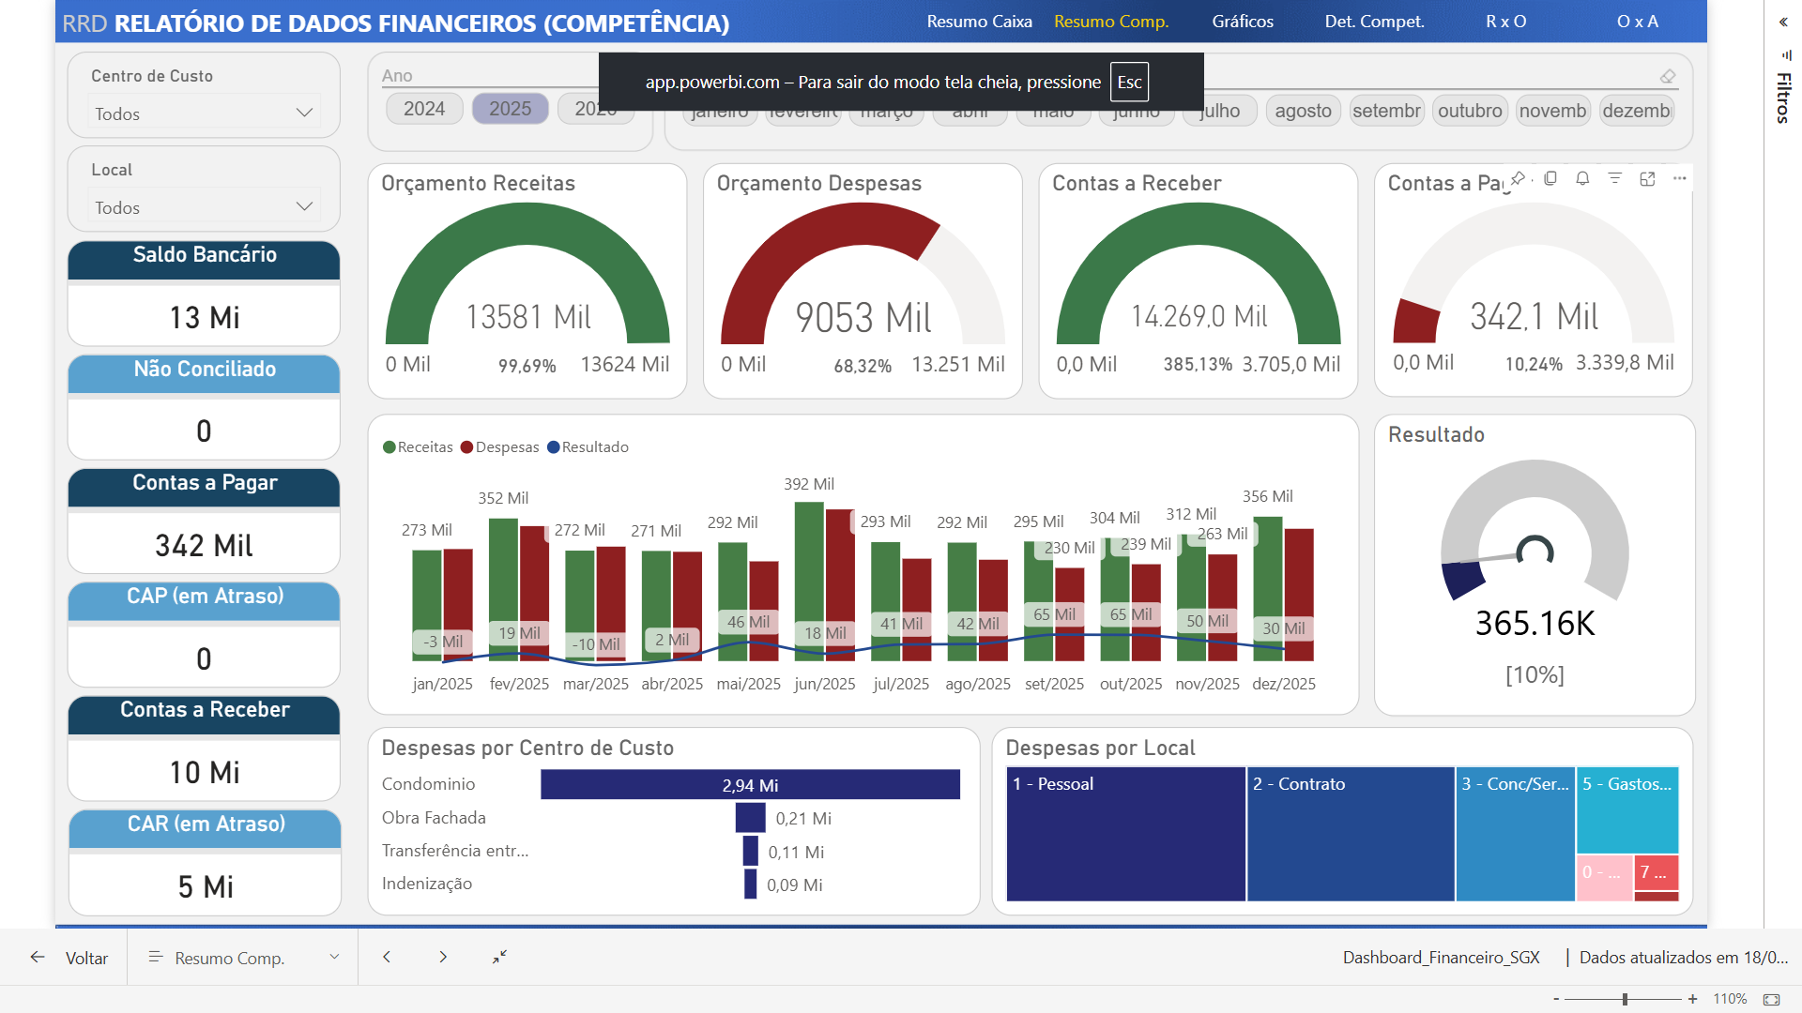Click the Filtros pane filter icon

tap(1785, 55)
